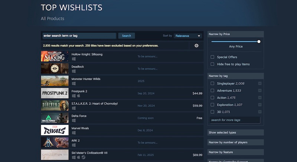Screen dimensions: 297x162
Task: Click Windows icon under Marvel Rivals
Action: pos(74,133)
